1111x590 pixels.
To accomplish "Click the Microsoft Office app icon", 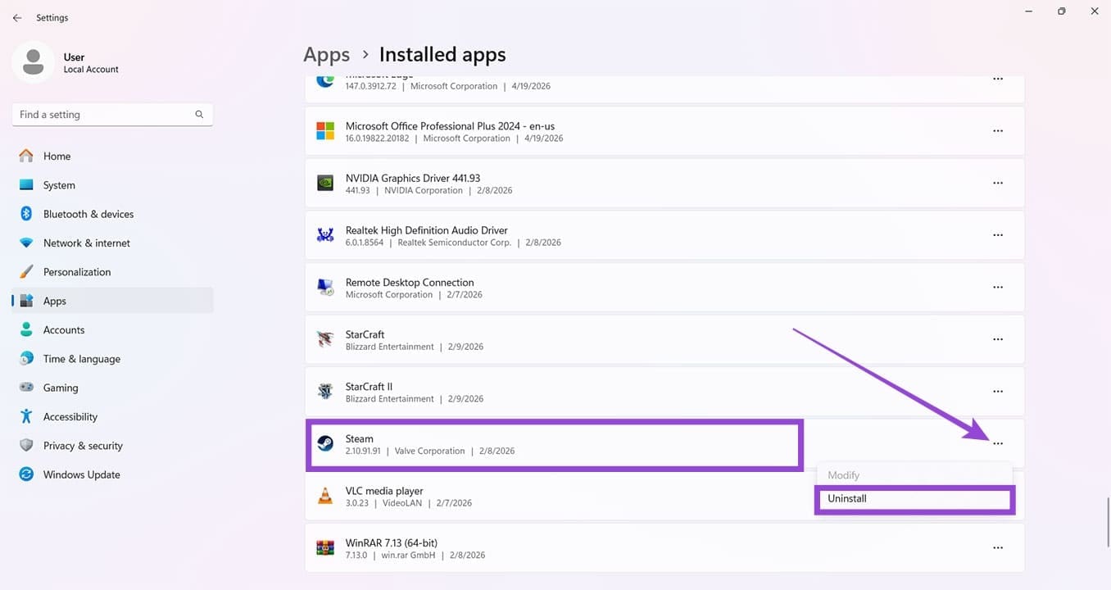I will [x=325, y=131].
